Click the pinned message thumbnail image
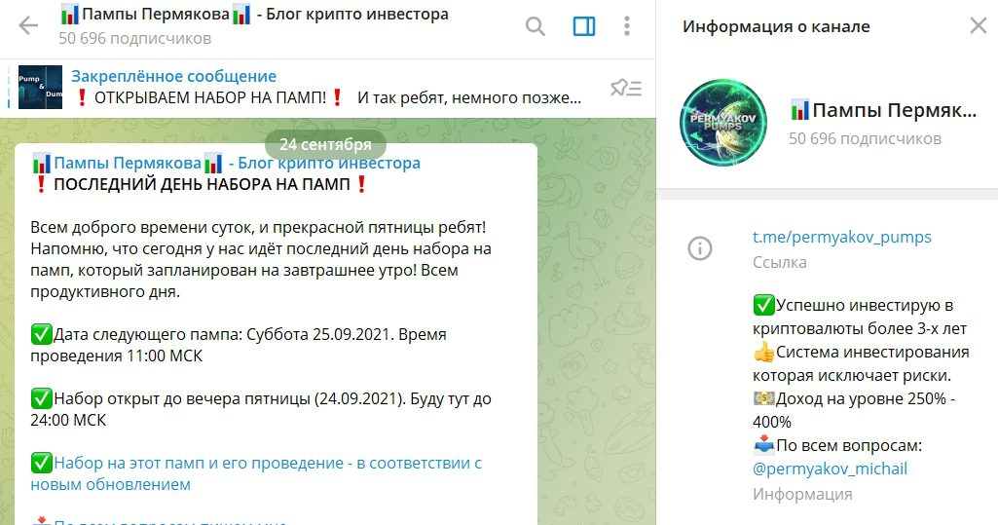 pos(40,88)
